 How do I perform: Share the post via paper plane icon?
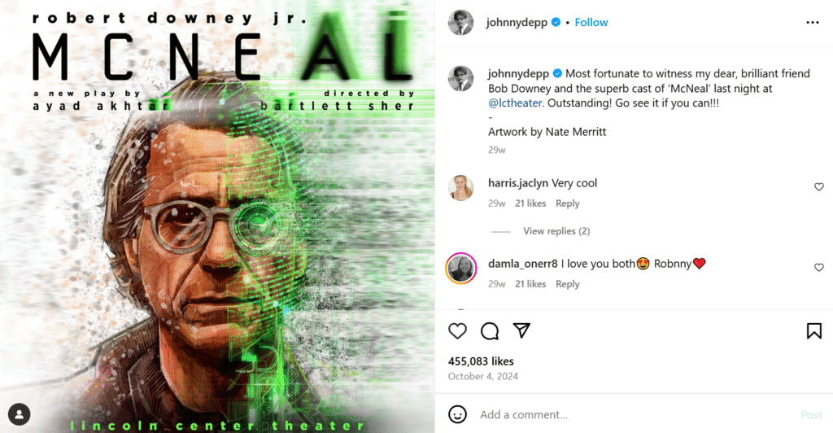coord(521,330)
